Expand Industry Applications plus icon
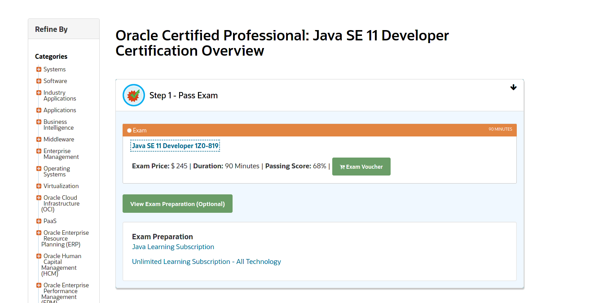The height and width of the screenshot is (303, 616). click(x=39, y=93)
